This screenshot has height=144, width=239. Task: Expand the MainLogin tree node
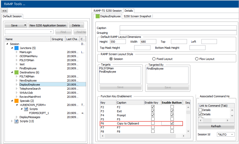(17, 52)
